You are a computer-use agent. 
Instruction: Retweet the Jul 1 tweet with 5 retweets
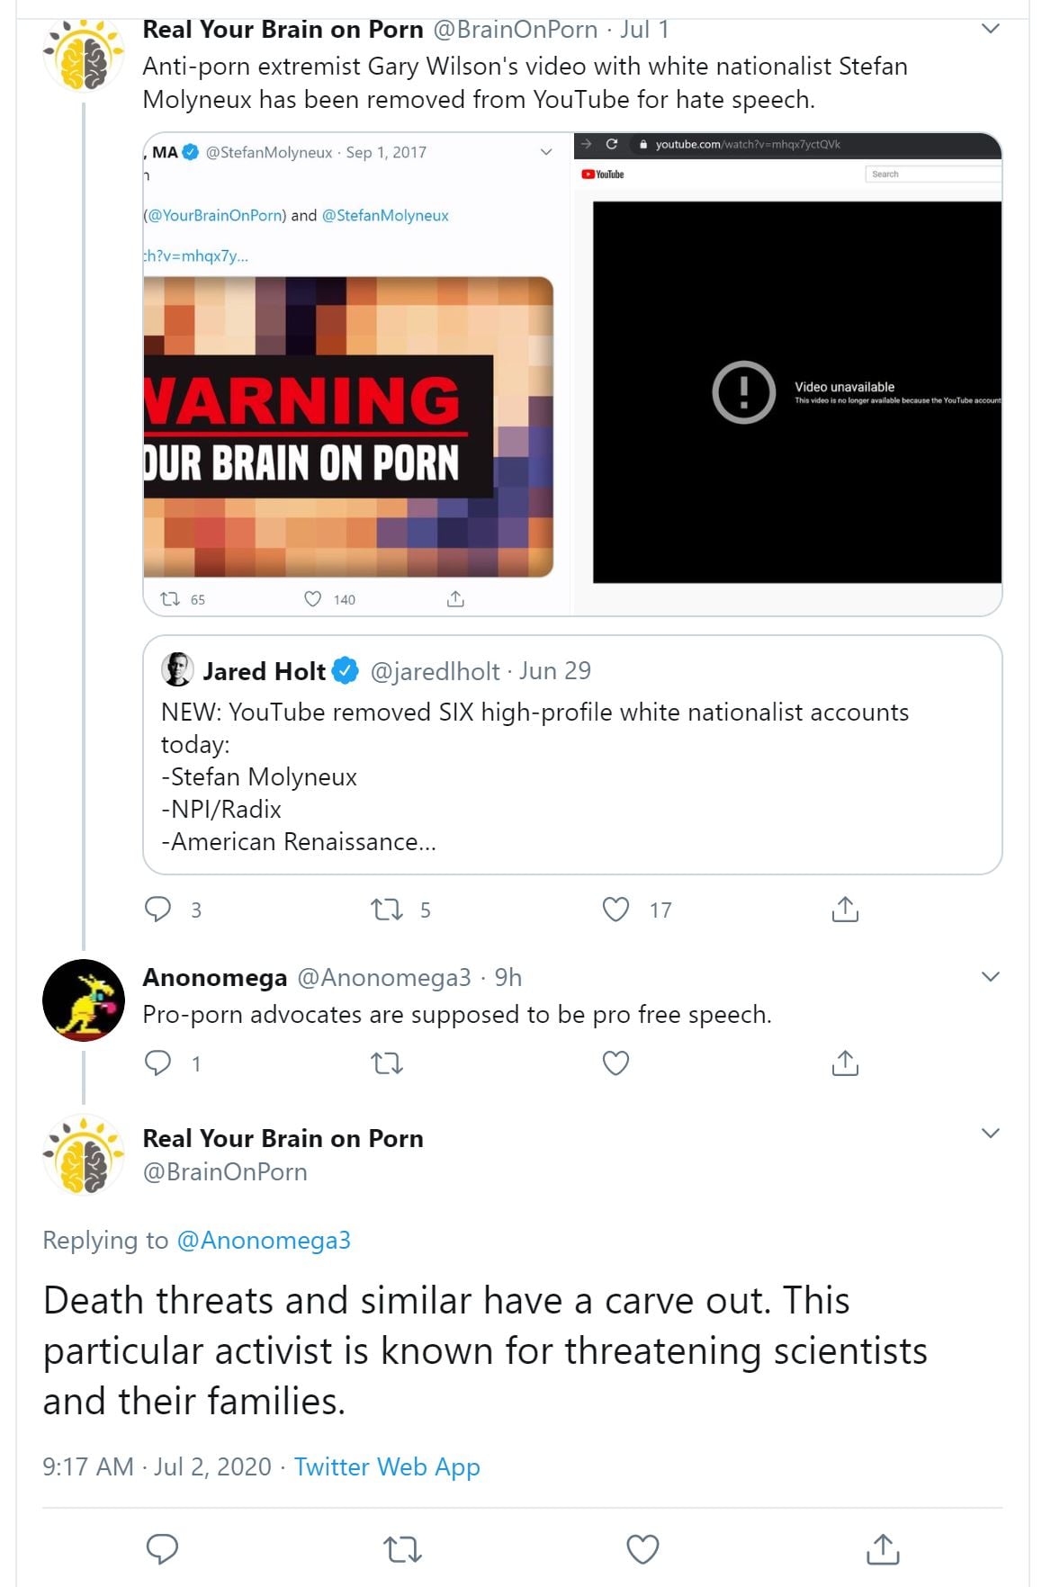(387, 910)
